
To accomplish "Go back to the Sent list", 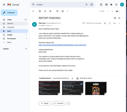I will (x=33, y=11).
